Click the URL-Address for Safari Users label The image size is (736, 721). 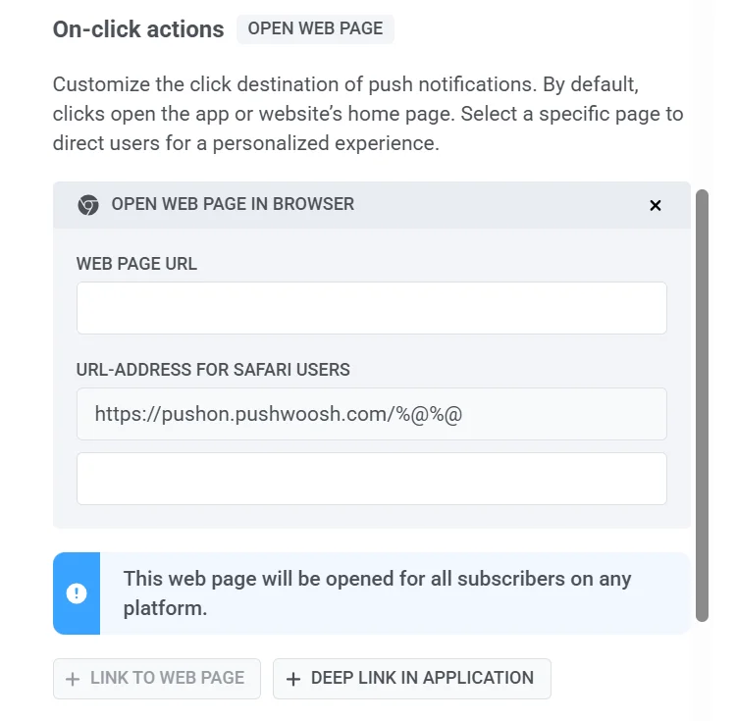(x=213, y=370)
